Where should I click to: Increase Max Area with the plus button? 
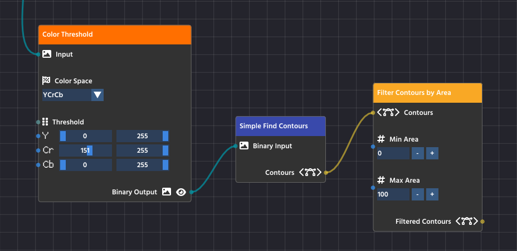pyautogui.click(x=432, y=194)
